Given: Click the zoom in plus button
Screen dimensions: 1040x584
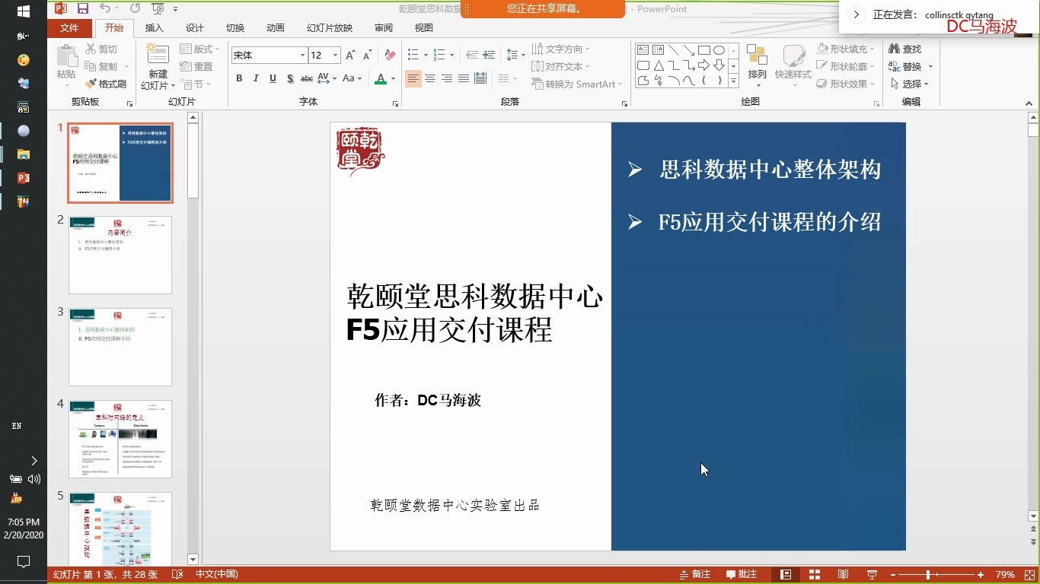Looking at the screenshot, I should pos(981,575).
